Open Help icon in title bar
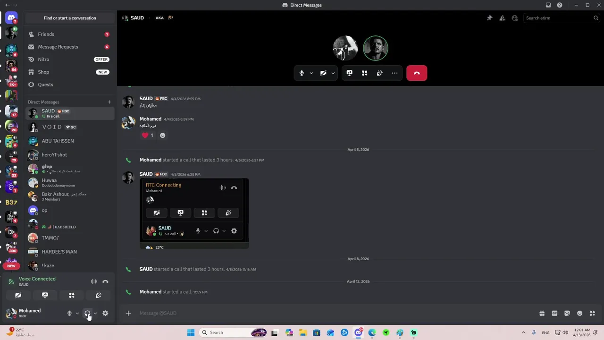Screen dimensions: 604x340 [560, 5]
